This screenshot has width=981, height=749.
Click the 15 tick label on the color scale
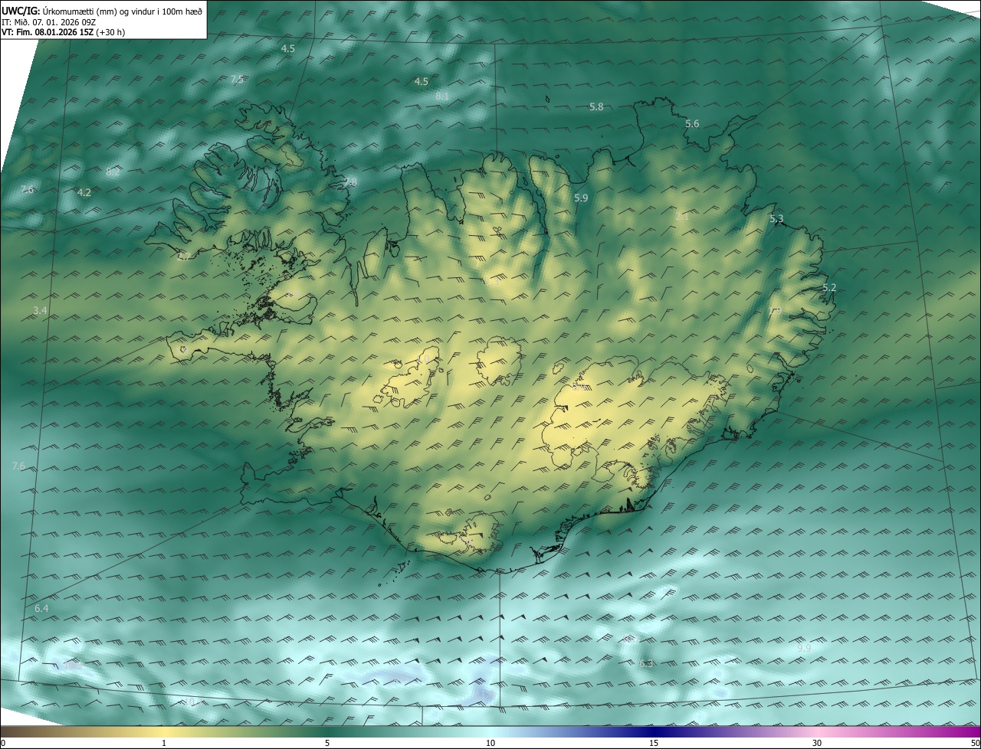click(654, 743)
